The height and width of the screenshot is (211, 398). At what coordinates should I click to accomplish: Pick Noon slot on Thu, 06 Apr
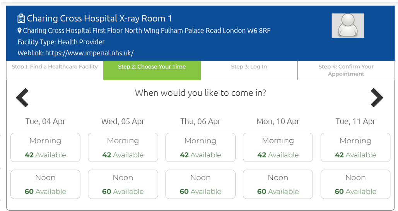(200, 184)
